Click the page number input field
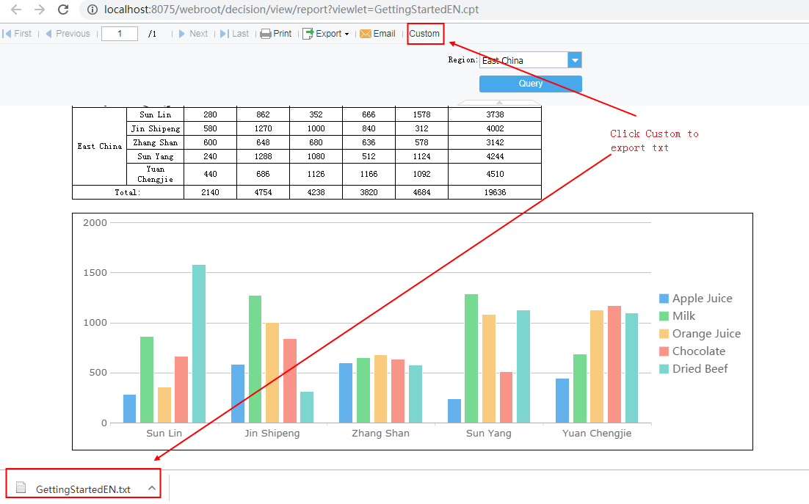Image resolution: width=809 pixels, height=504 pixels. pos(119,33)
